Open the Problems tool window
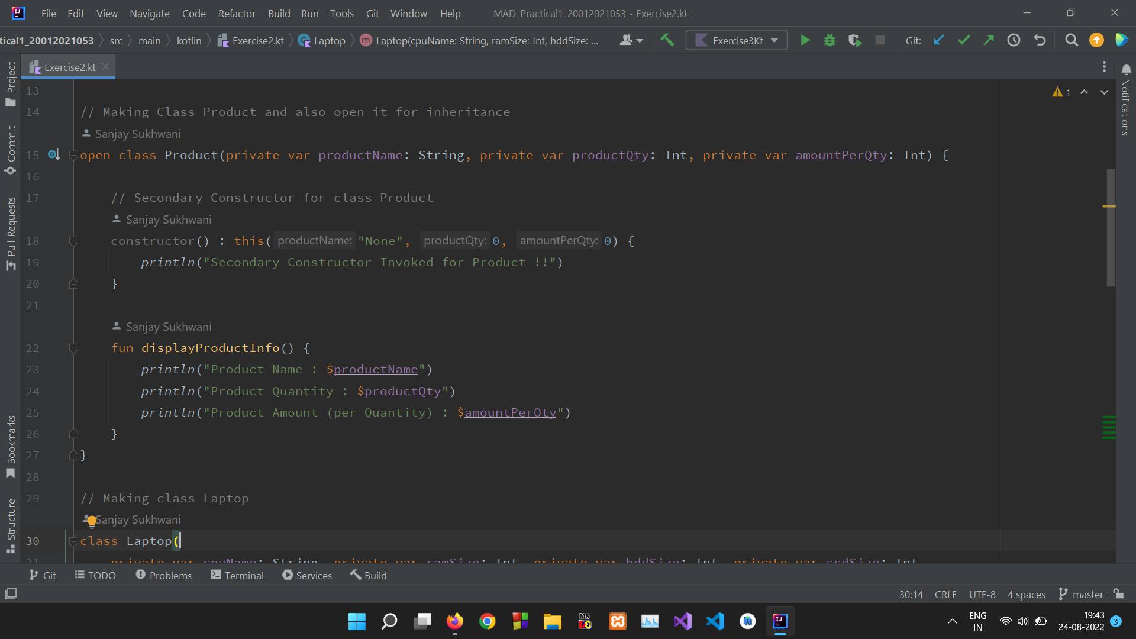This screenshot has width=1136, height=639. click(x=164, y=575)
